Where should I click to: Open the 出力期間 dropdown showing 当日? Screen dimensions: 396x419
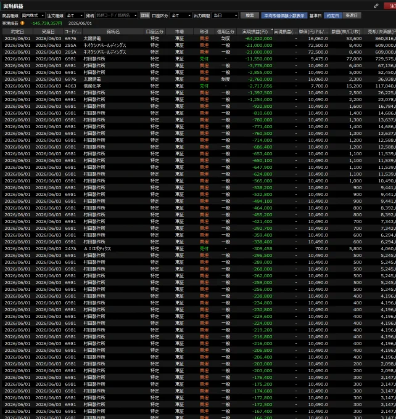pos(225,15)
